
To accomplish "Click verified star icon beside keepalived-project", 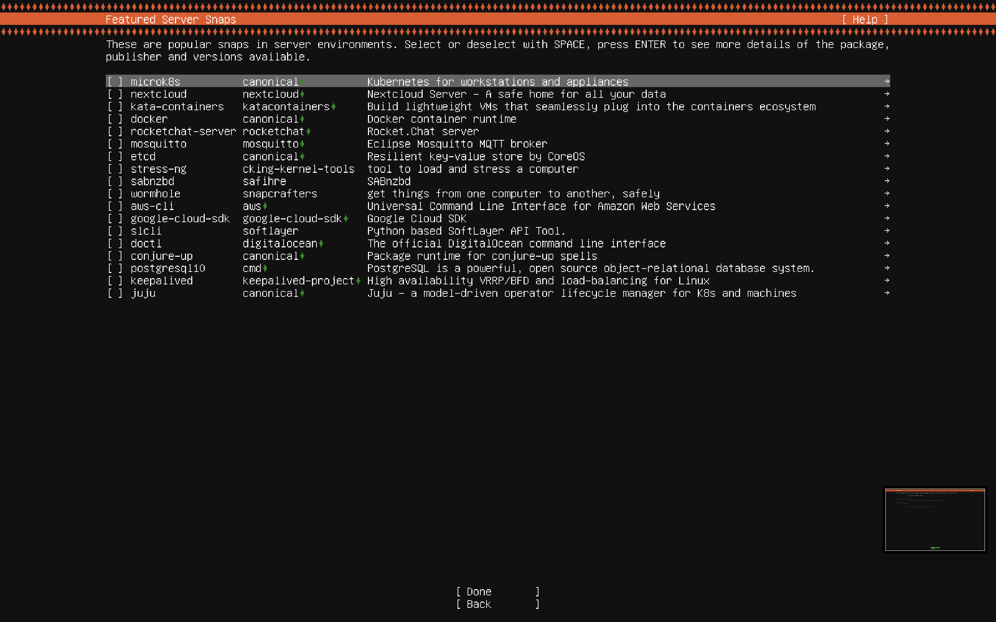I will [x=358, y=281].
